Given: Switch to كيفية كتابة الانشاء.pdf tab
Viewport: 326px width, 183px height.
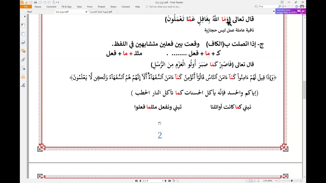Looking at the screenshot, I should tap(101, 12).
